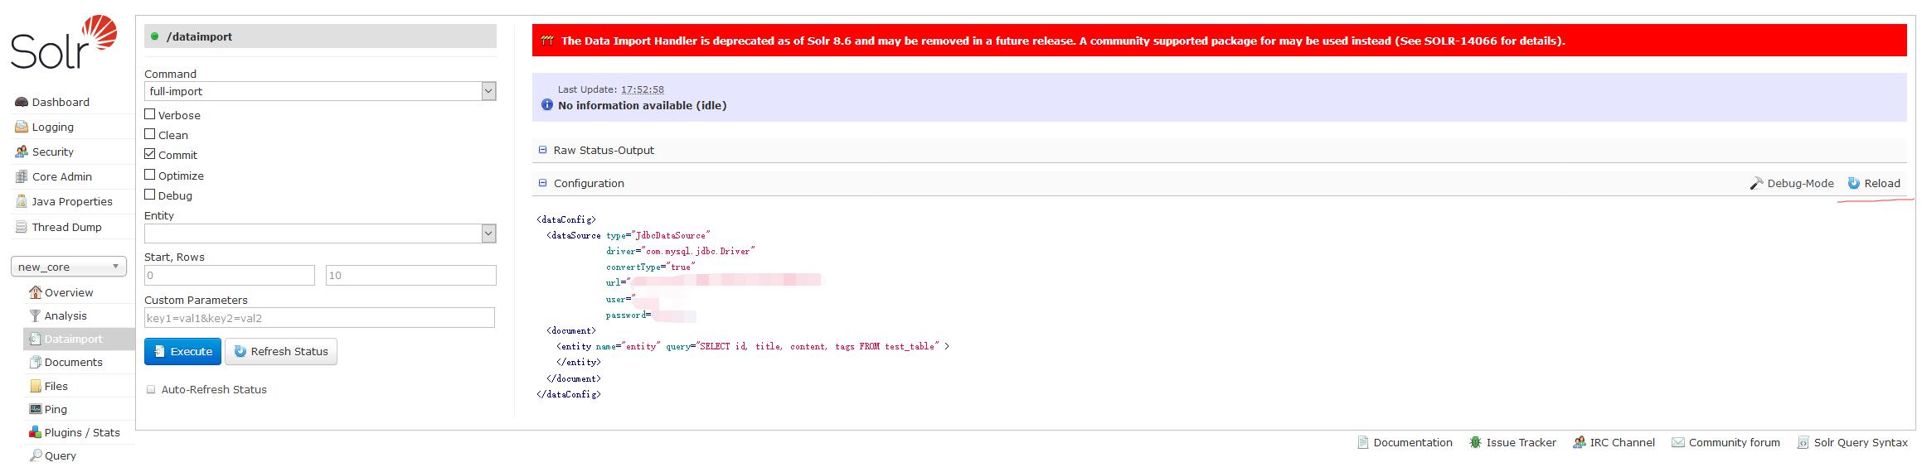Viewport: 1922px width, 467px height.
Task: Open the Analysis core page
Action: click(66, 315)
